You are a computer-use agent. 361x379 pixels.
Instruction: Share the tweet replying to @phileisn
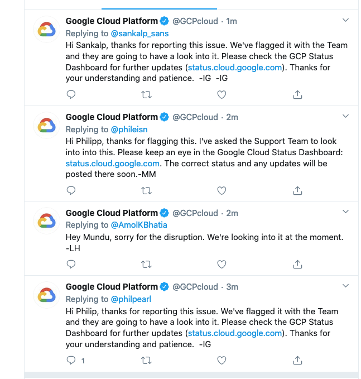[x=297, y=191]
